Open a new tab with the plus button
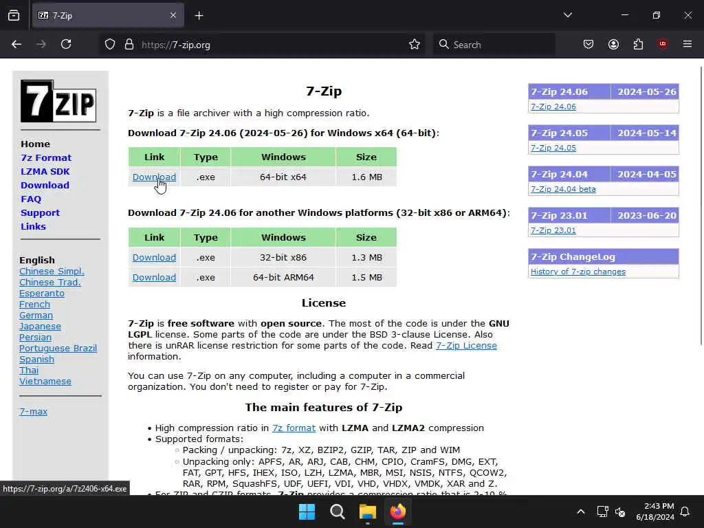Screen dimensions: 704x528 (x=199, y=16)
